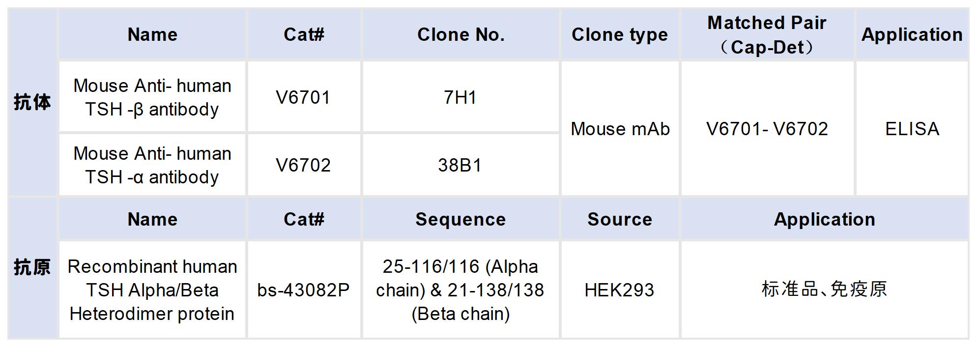Screen dimensions: 977x347
Task: Select the Sequence column header
Action: coord(460,219)
